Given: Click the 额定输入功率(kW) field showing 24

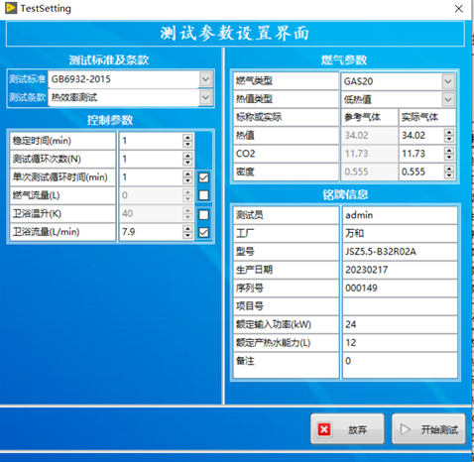Looking at the screenshot, I should click(x=400, y=324).
